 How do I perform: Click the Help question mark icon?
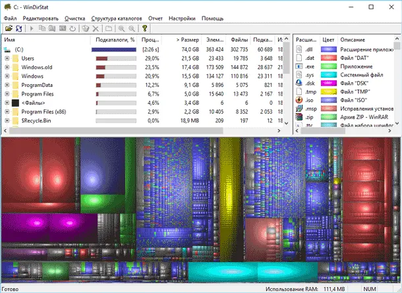[144, 28]
